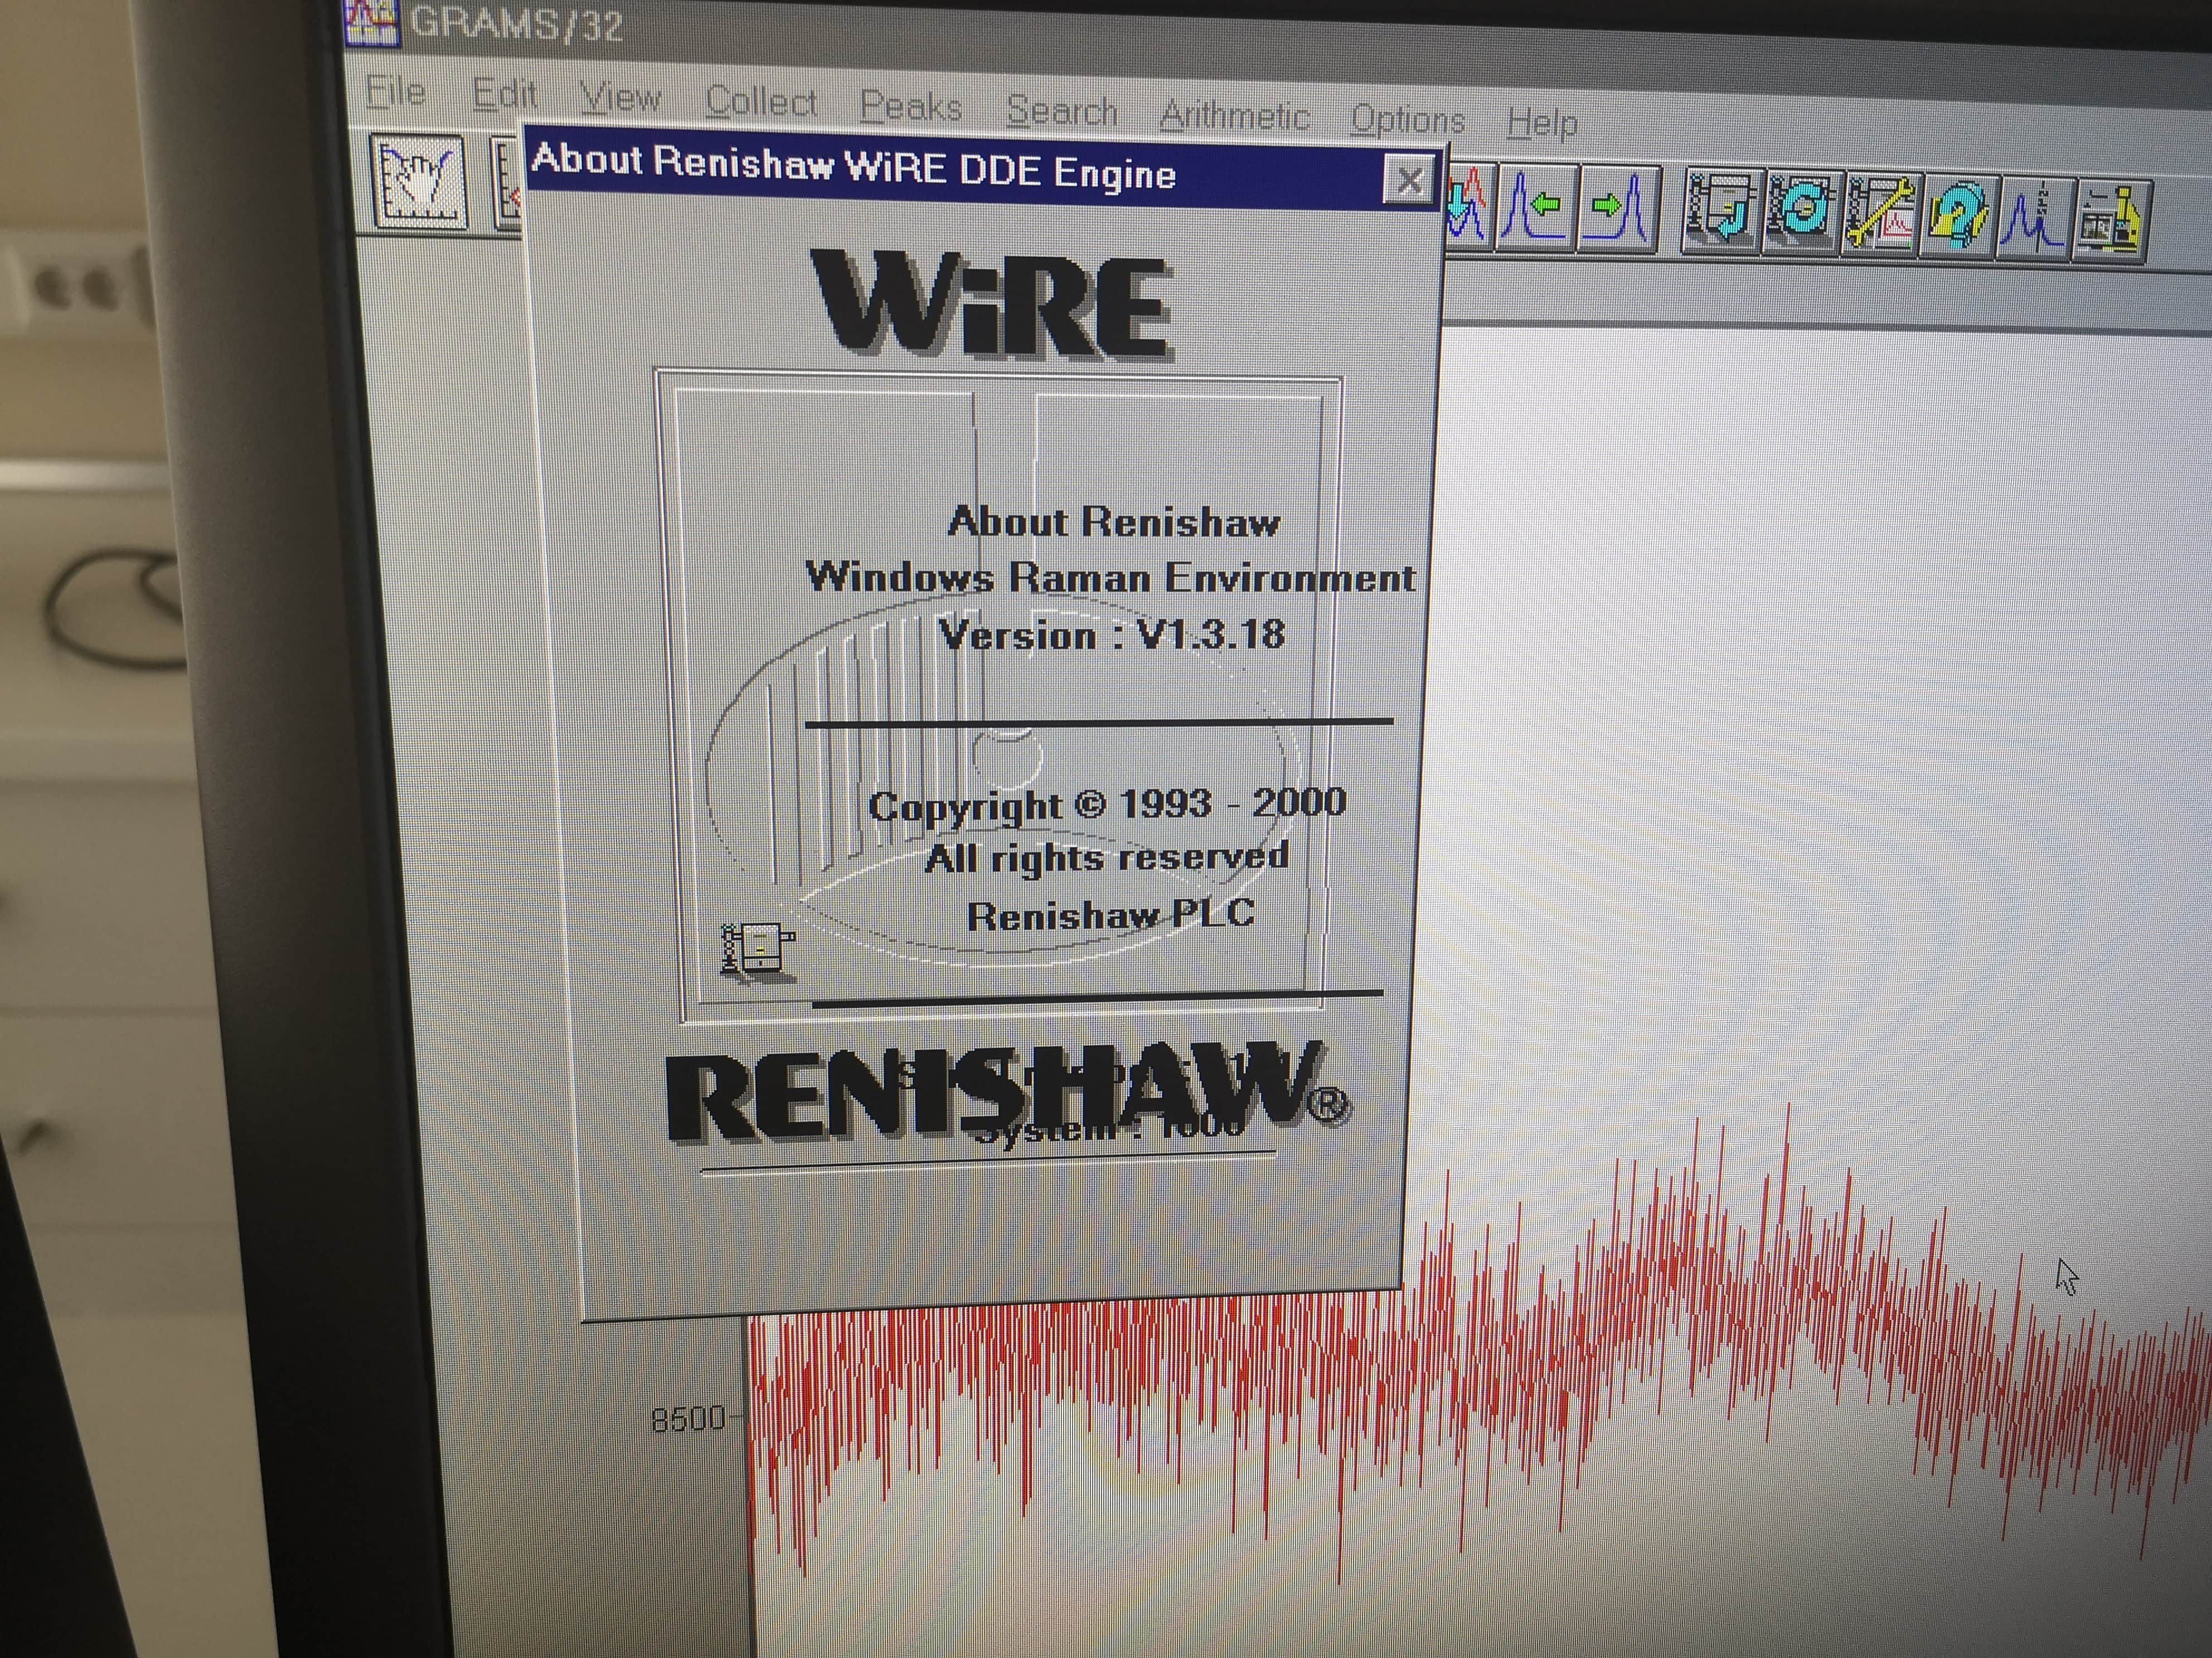Viewport: 2212px width, 1658px height.
Task: Open the yellow wrench instrument setup icon
Action: pyautogui.click(x=1880, y=214)
